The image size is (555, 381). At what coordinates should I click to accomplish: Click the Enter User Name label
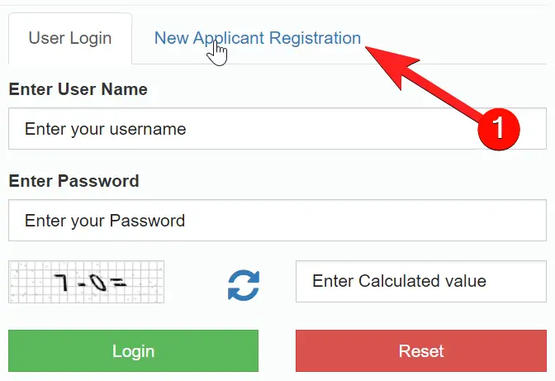tap(78, 89)
